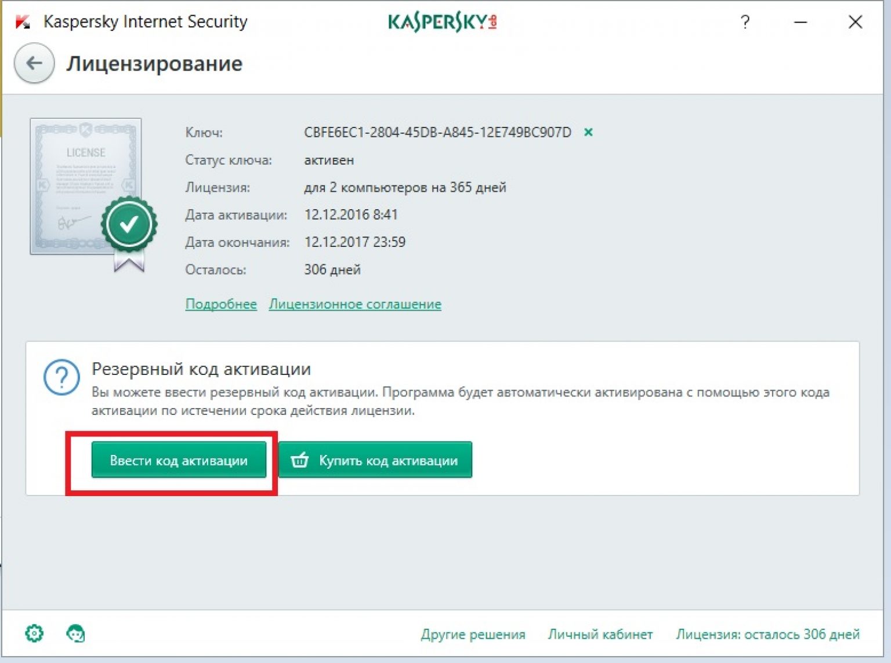Click Лицензия: осталось 306 дней link

tap(767, 635)
